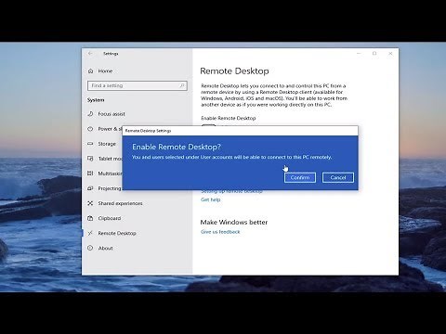Screen dimensions: 446x334
Task: Click the Home house icon
Action: (90, 71)
